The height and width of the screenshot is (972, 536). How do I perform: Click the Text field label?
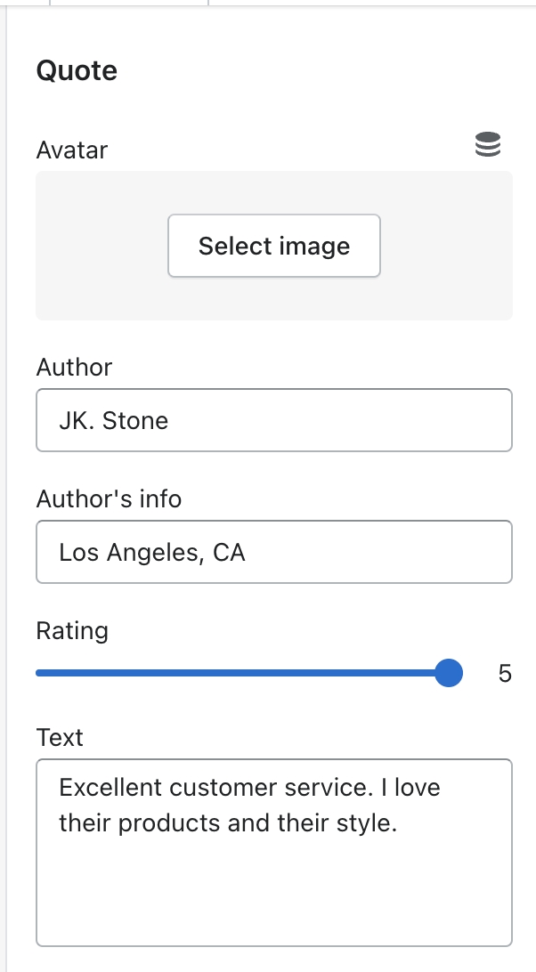(x=60, y=737)
